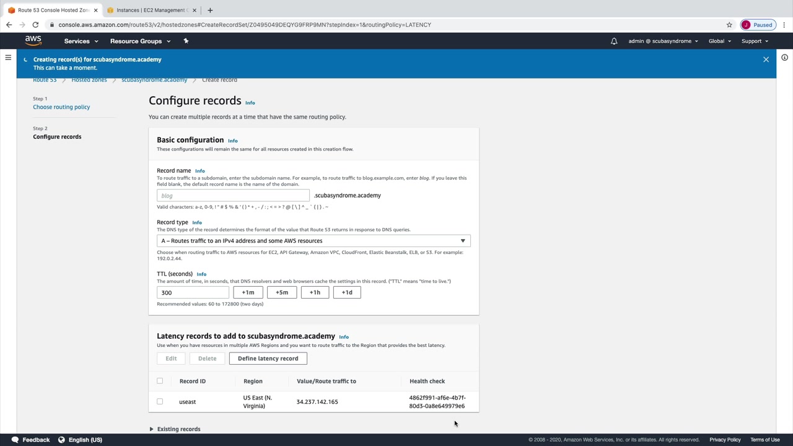Dismiss the blue creating records banner
Image resolution: width=793 pixels, height=446 pixels.
(x=766, y=59)
